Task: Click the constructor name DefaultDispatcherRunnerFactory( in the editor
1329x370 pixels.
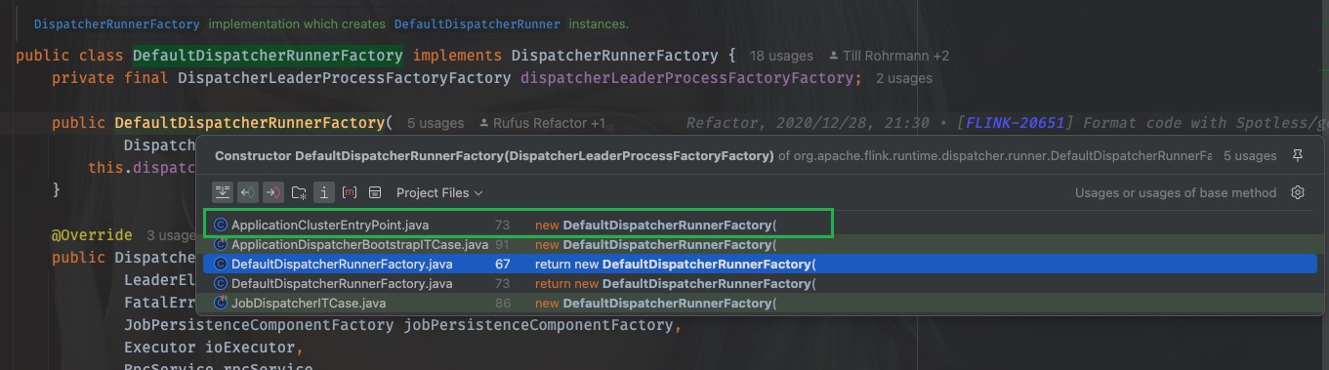Action: pyautogui.click(x=254, y=123)
